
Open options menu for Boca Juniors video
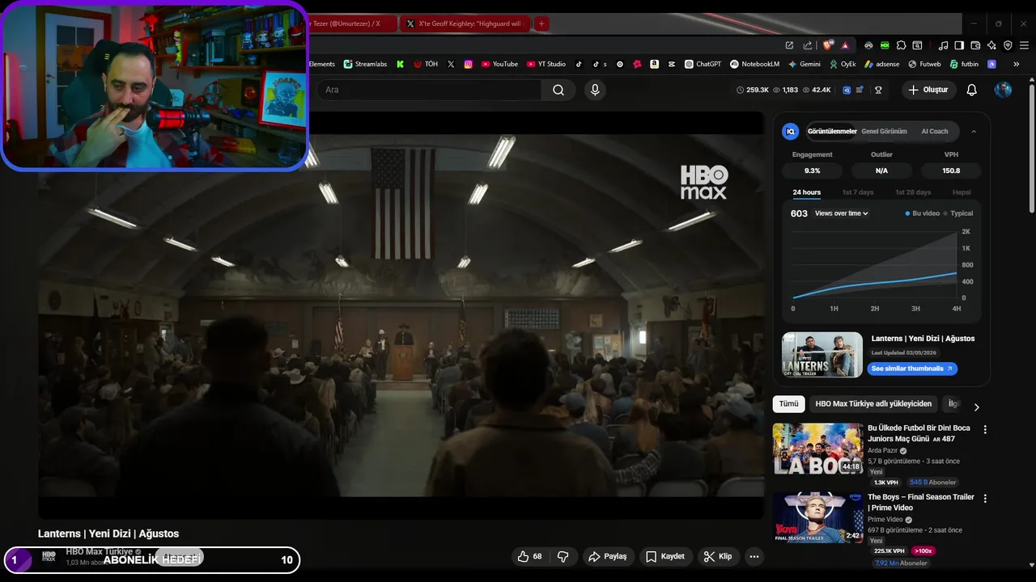[985, 429]
